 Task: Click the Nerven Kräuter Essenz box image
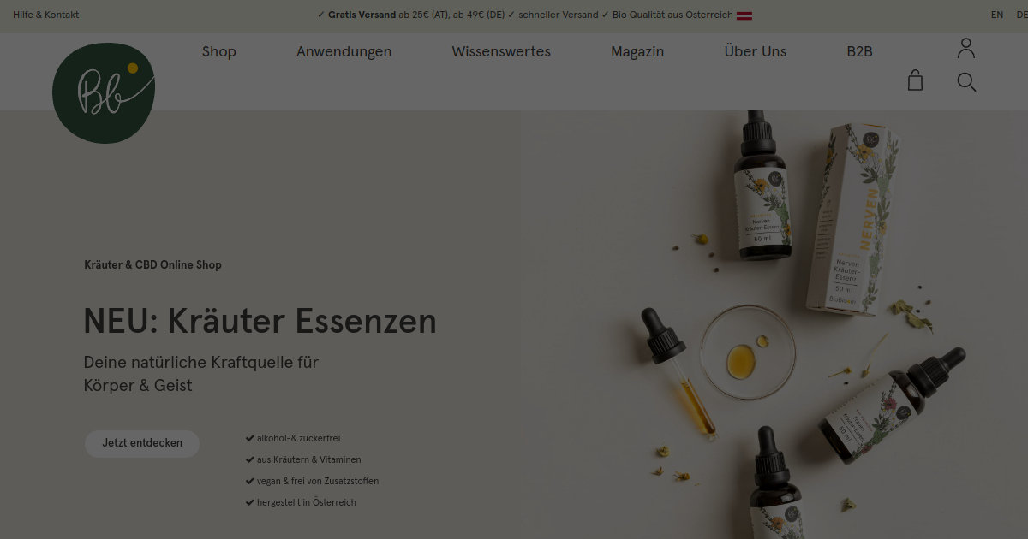click(x=852, y=219)
